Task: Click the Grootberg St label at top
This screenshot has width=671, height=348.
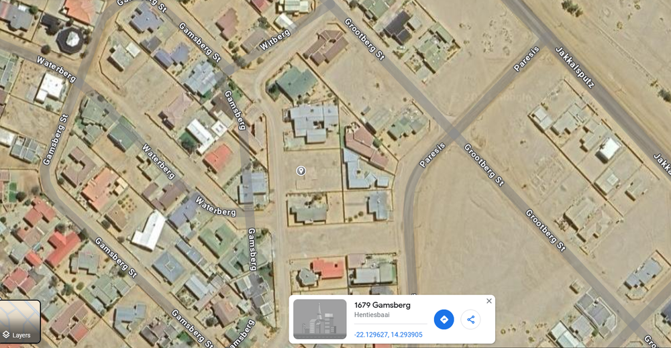Action: point(364,39)
